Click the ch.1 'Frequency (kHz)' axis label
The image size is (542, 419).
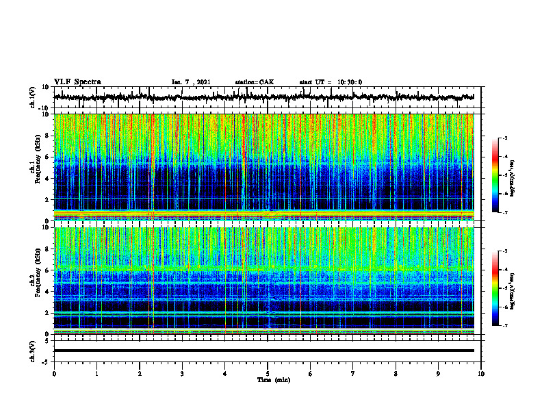[38, 159]
